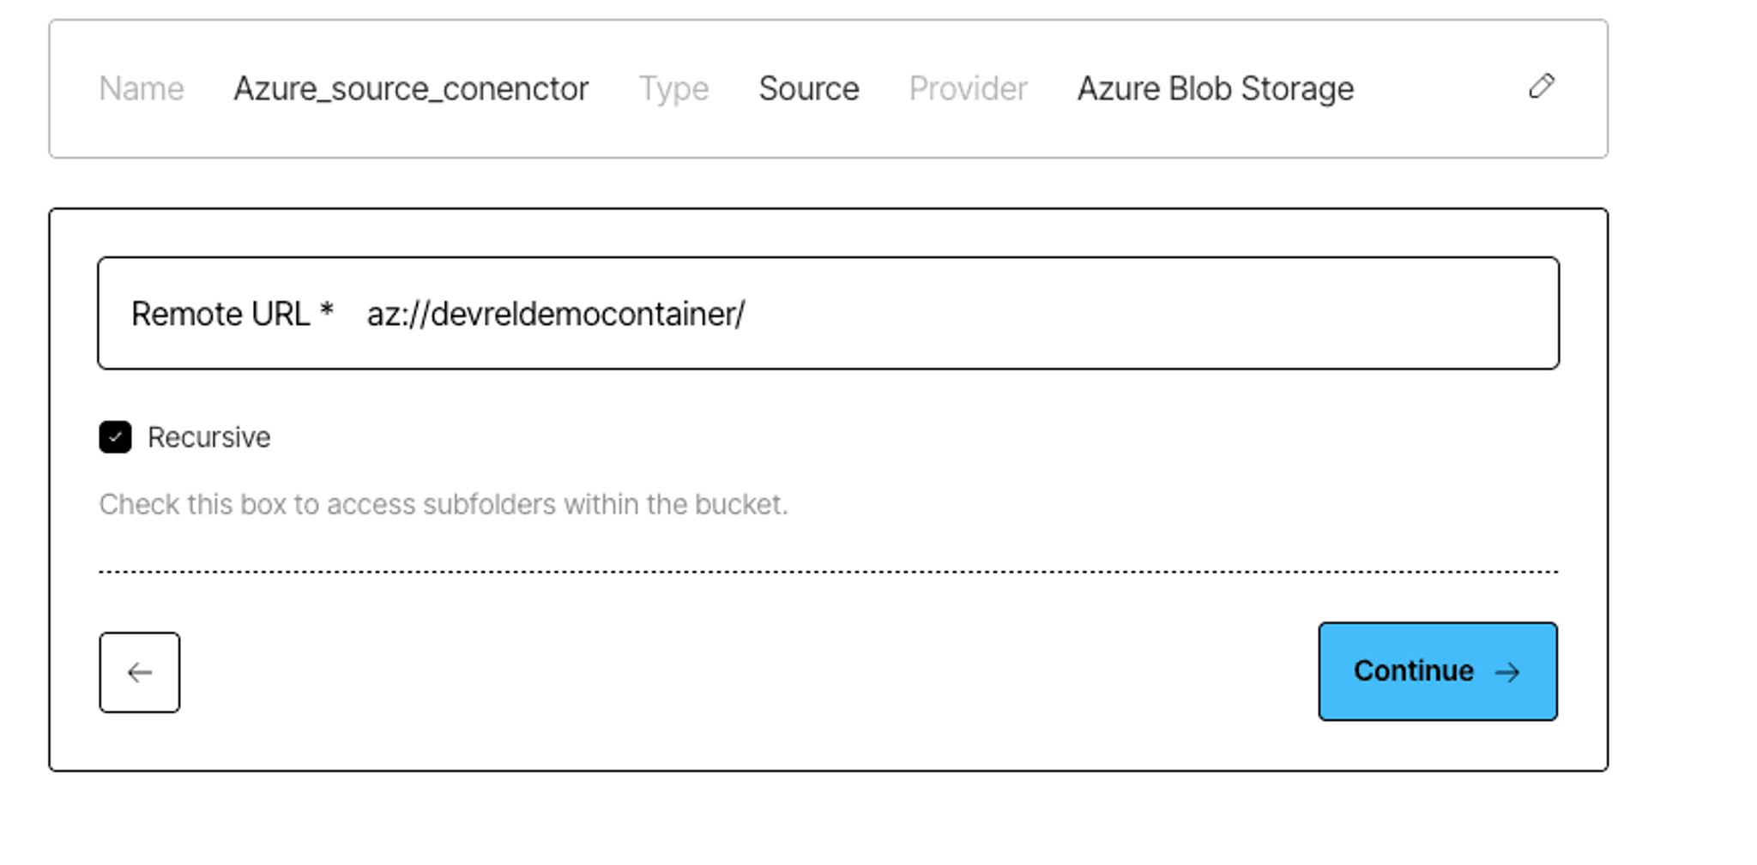The height and width of the screenshot is (865, 1757).
Task: Select the Azure_source_conenctor name value
Action: 411,89
